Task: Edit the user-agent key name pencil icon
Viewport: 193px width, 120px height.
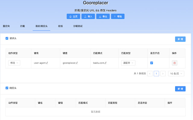Action: (x=47, y=63)
